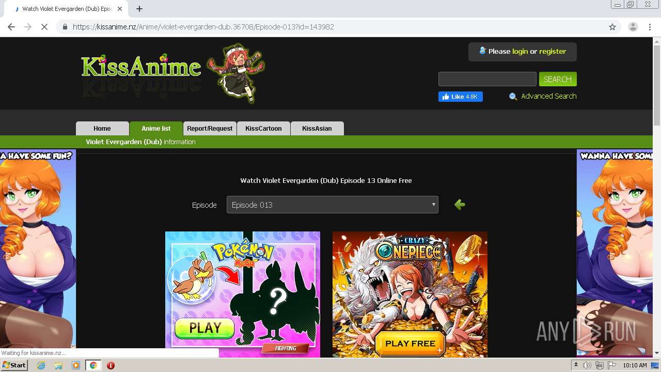
Task: Launch Internet Explorer from the taskbar
Action: (41, 365)
